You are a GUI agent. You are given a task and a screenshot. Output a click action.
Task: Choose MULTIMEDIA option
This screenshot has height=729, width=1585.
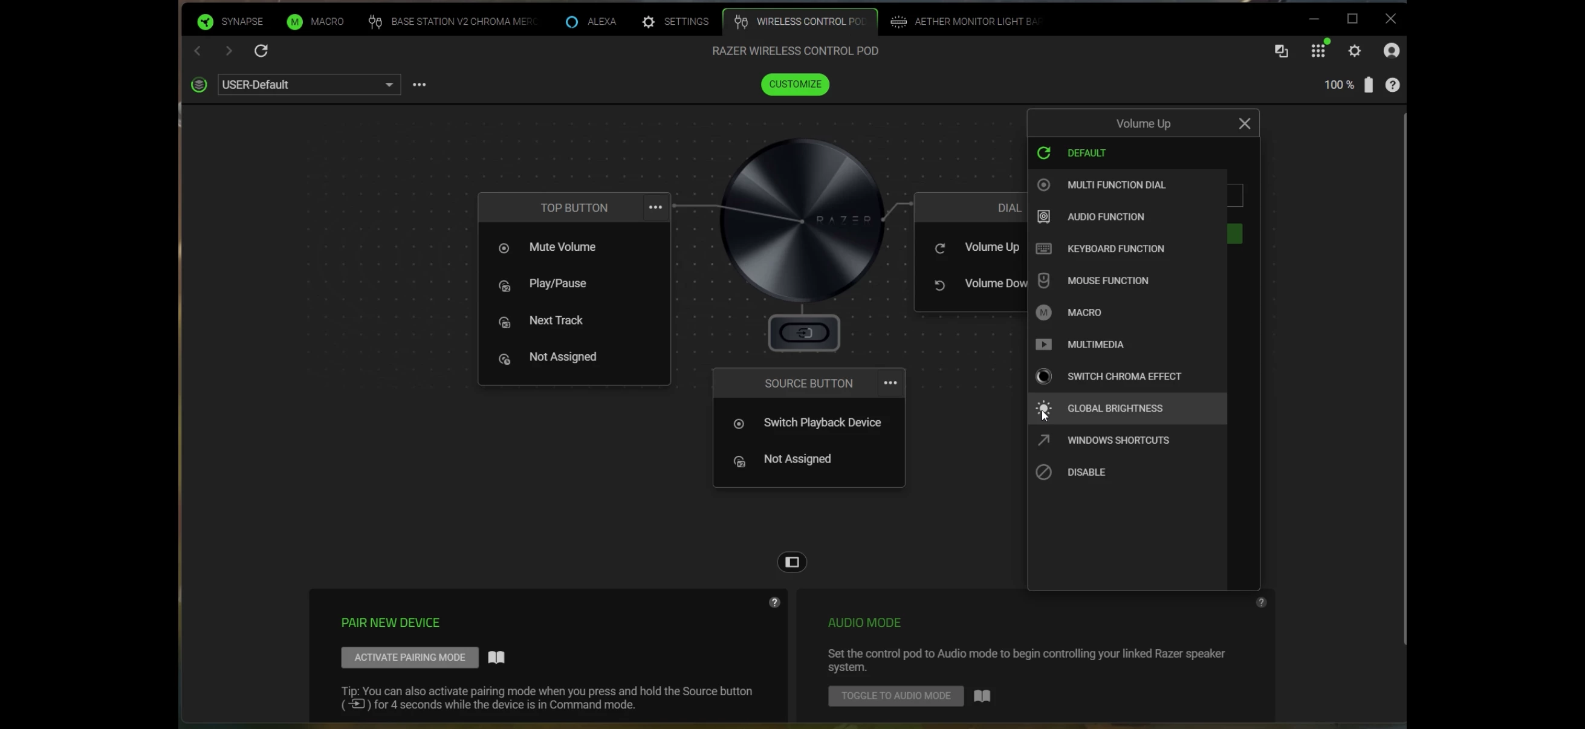tap(1127, 345)
